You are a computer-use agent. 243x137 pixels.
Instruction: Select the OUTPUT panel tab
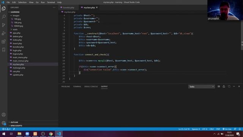pyautogui.click(x=104, y=86)
